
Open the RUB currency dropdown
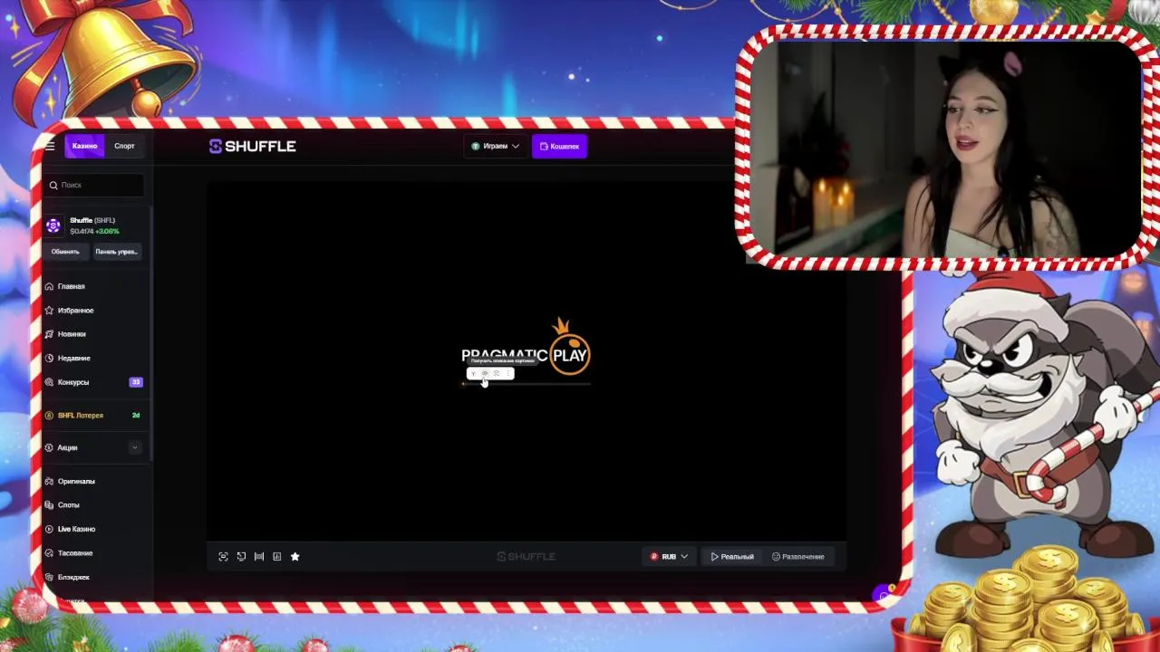click(669, 557)
